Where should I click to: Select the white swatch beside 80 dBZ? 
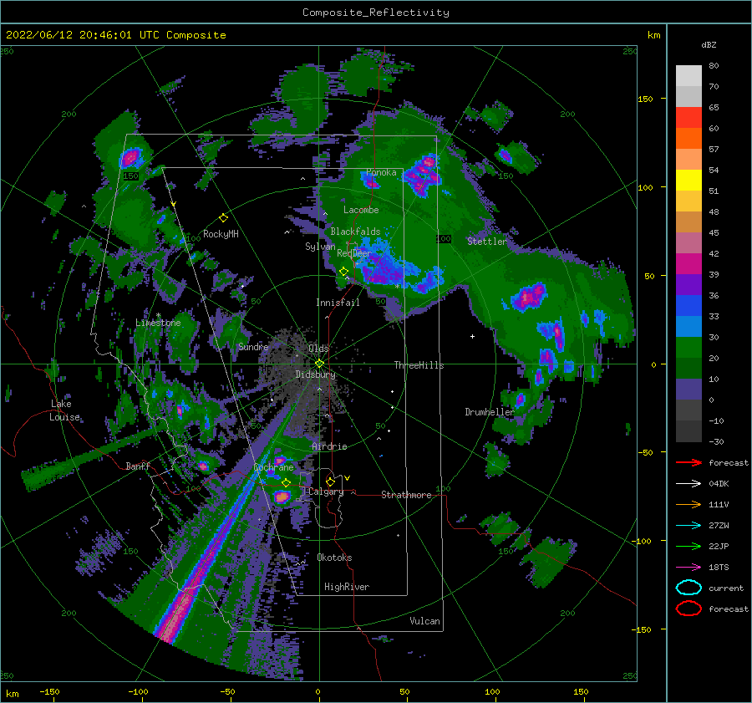tap(688, 76)
